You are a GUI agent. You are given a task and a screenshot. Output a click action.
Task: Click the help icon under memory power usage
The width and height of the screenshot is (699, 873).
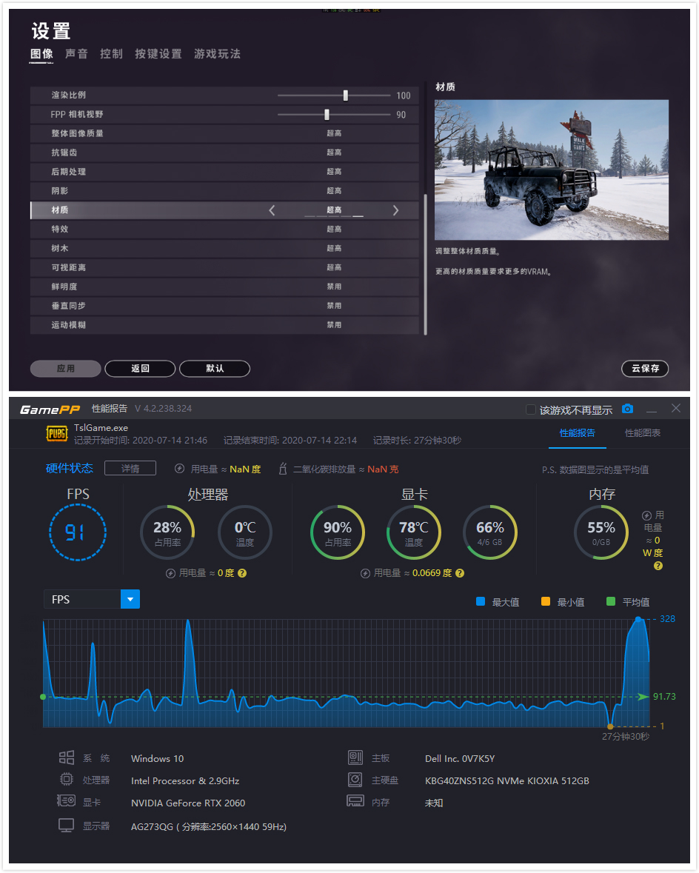tap(658, 566)
